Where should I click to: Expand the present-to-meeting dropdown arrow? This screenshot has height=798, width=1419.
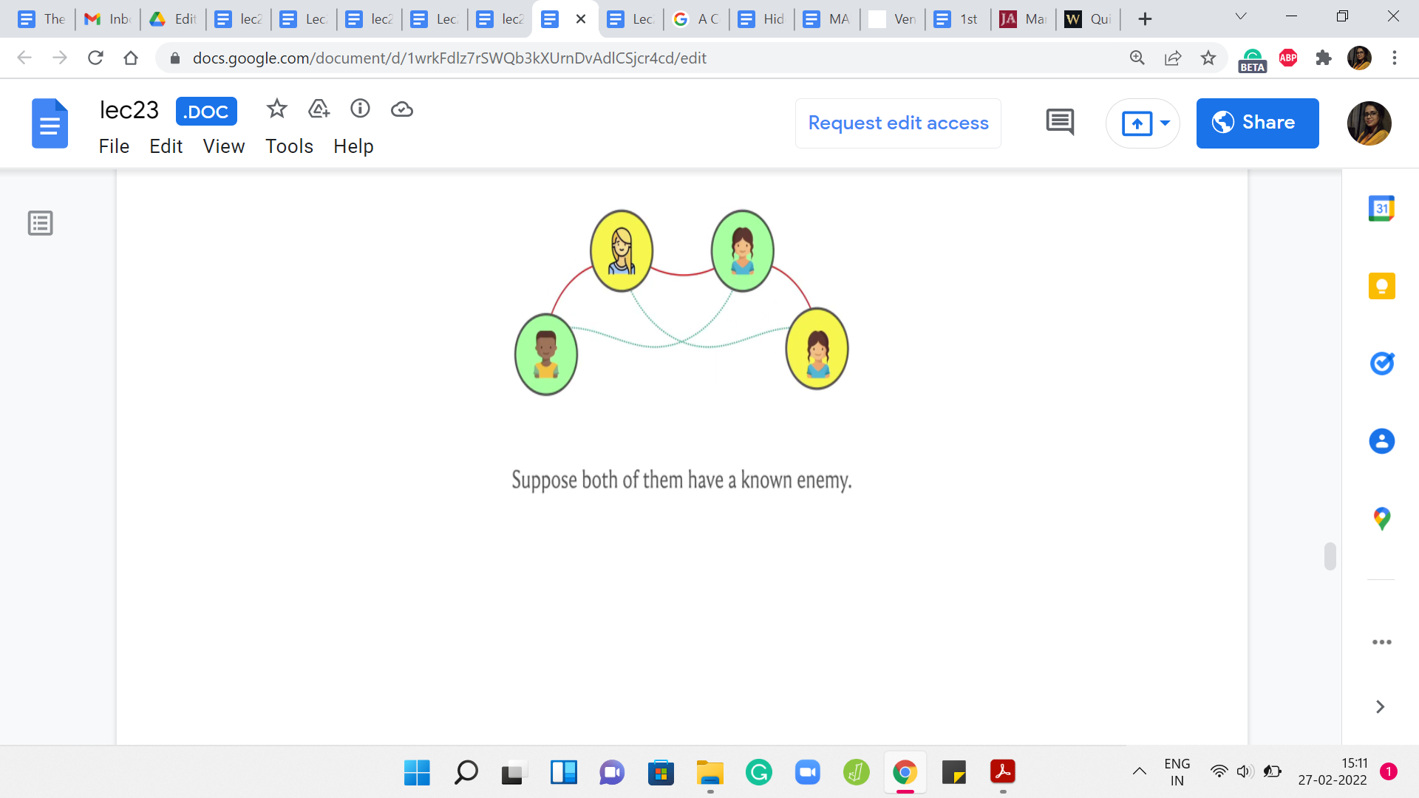[1166, 123]
